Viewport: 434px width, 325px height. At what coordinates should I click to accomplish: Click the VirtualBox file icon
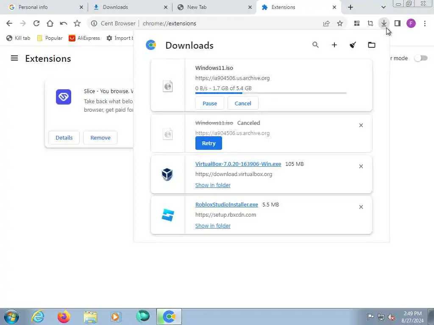[167, 174]
